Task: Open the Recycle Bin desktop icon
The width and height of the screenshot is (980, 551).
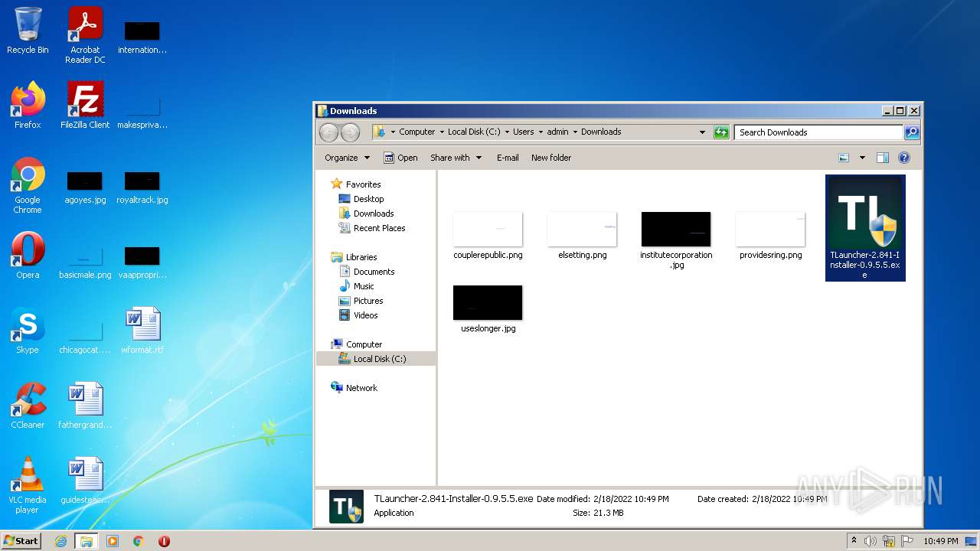Action: coord(28,31)
